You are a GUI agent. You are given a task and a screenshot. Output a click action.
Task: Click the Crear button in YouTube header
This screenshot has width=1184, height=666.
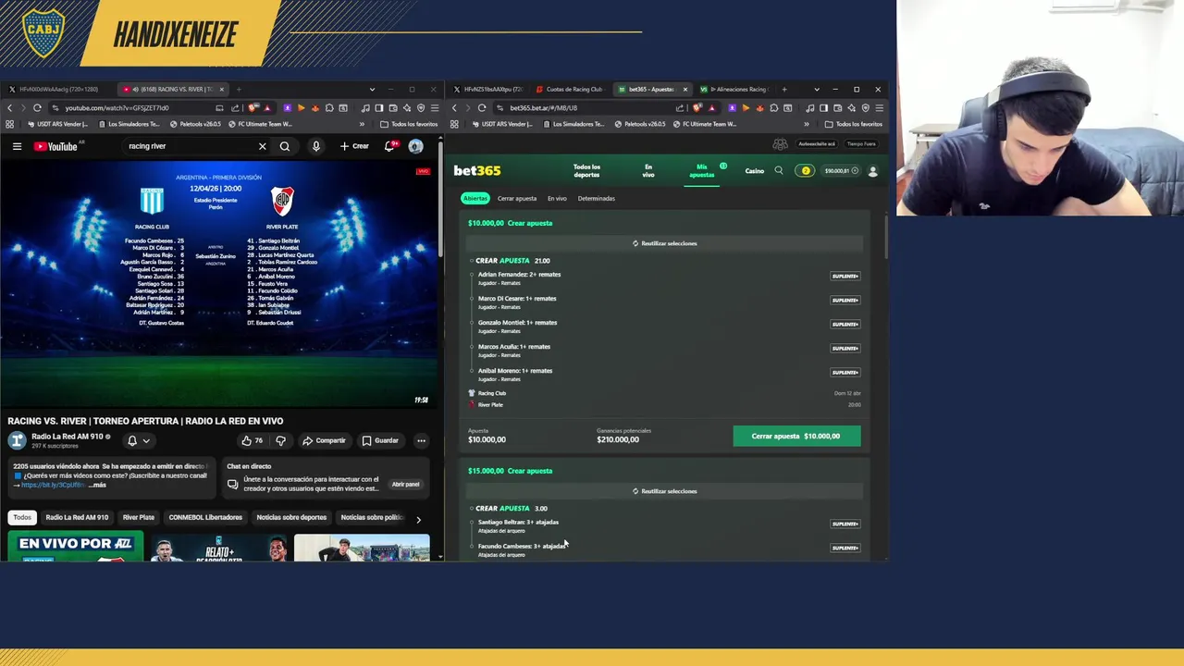(x=354, y=146)
